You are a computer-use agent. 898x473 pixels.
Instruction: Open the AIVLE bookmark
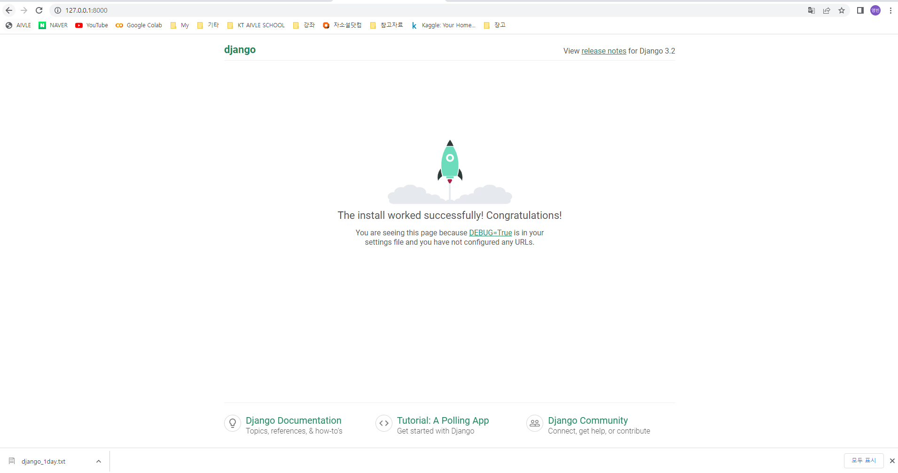pos(18,25)
